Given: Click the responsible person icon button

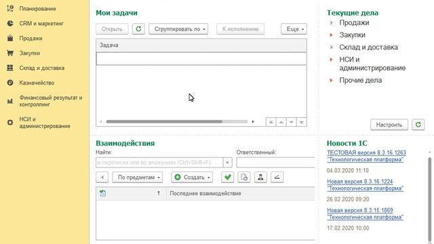Looking at the screenshot, I should click(x=260, y=177).
